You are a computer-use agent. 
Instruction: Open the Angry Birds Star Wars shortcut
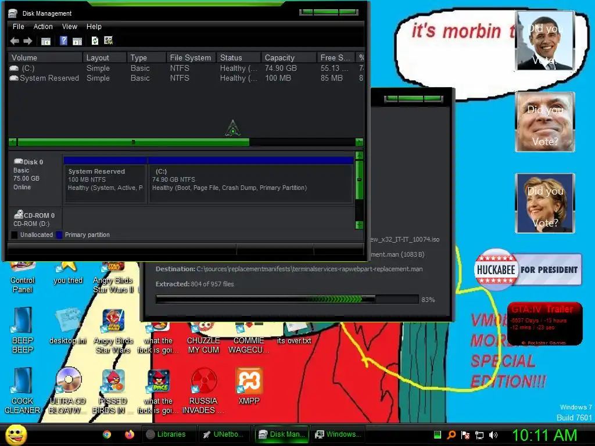click(x=113, y=330)
